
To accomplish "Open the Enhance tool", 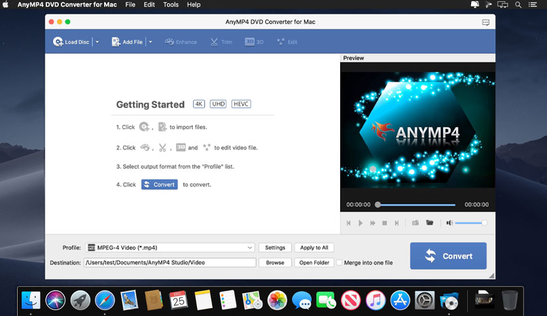I will tap(181, 42).
